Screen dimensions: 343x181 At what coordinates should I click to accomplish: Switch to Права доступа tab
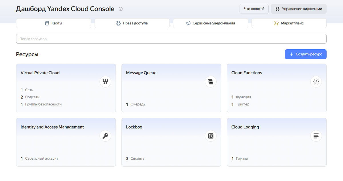pos(132,23)
